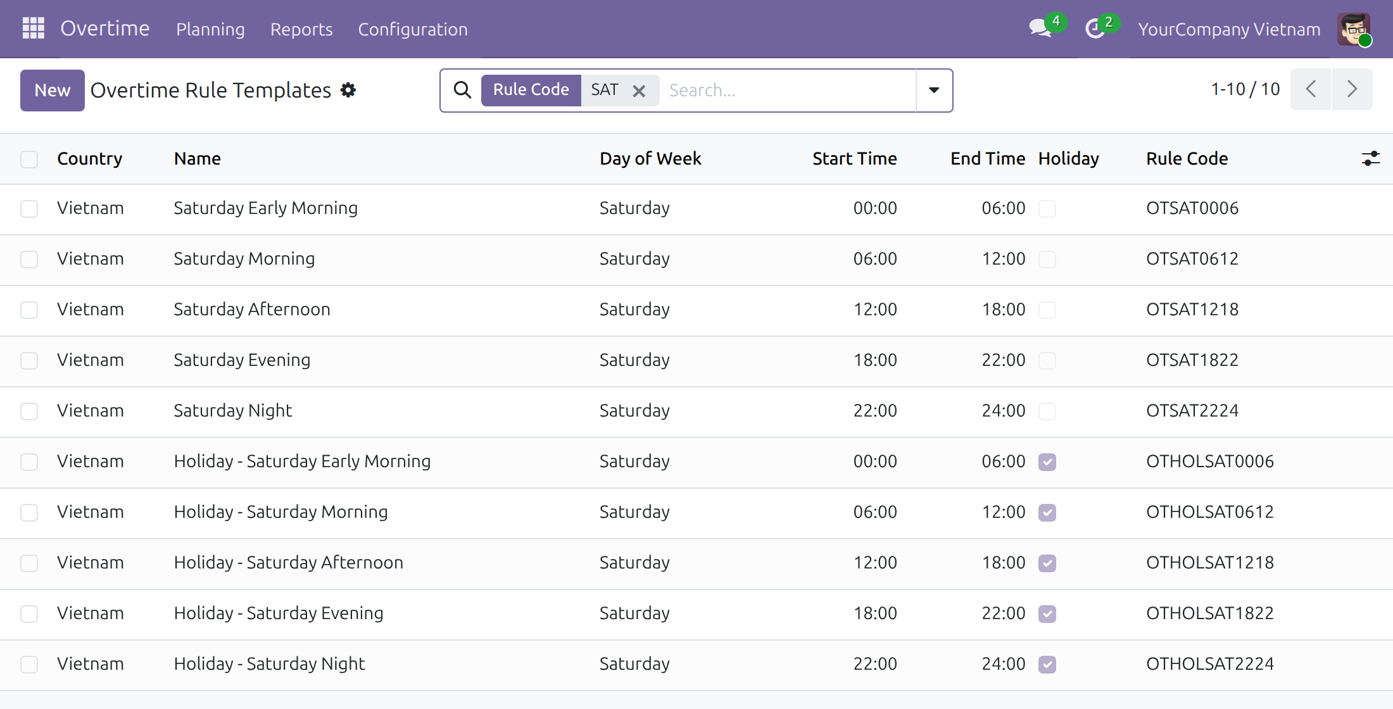Click rule code OTSAT0612
The height and width of the screenshot is (709, 1393).
pos(1192,259)
